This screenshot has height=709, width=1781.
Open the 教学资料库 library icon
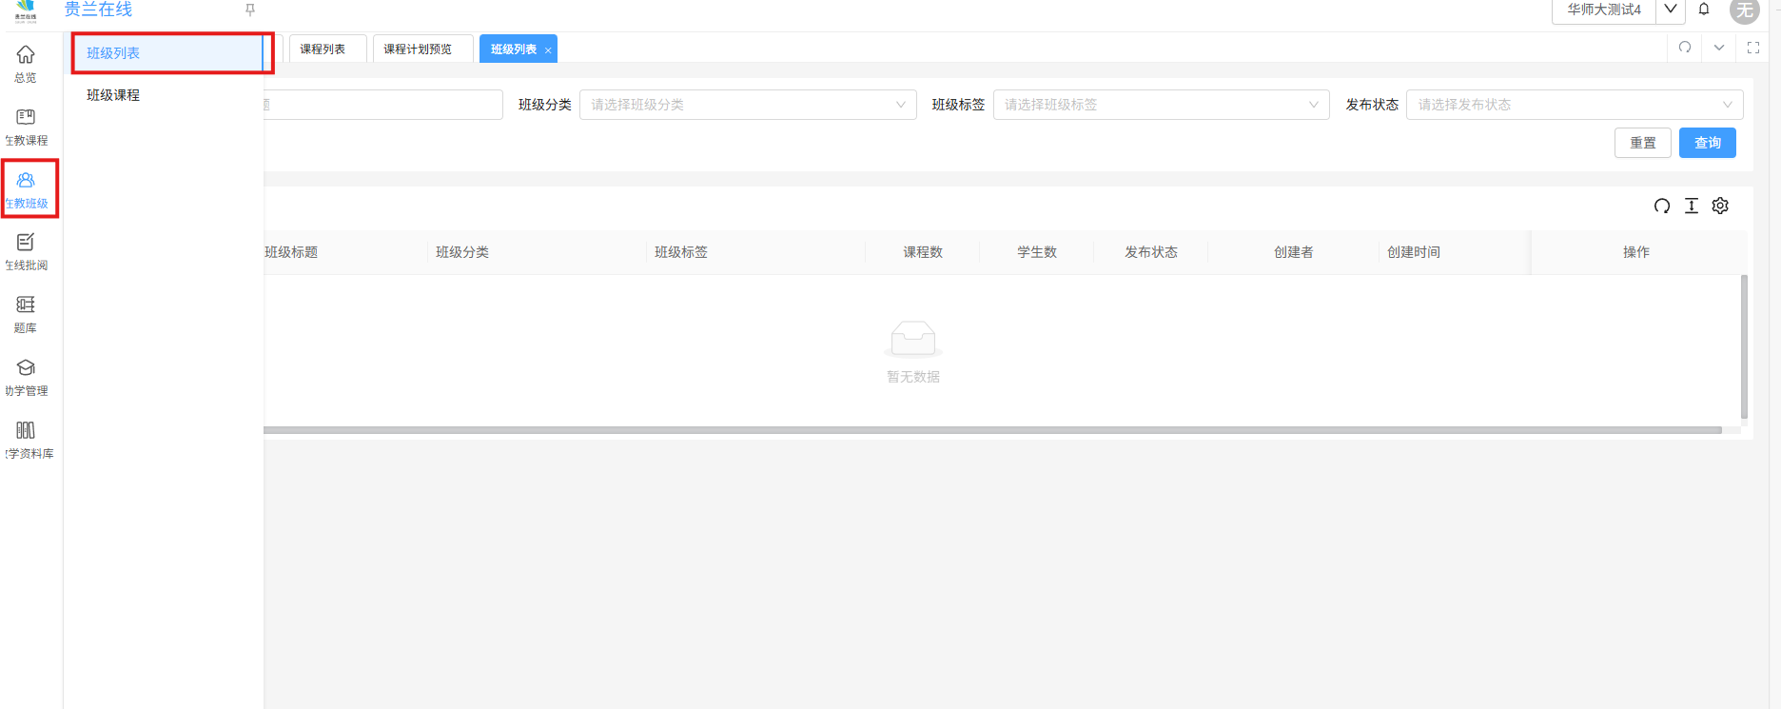(26, 440)
